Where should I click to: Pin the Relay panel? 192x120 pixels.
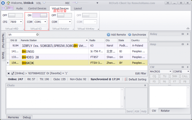[x=187, y=34]
